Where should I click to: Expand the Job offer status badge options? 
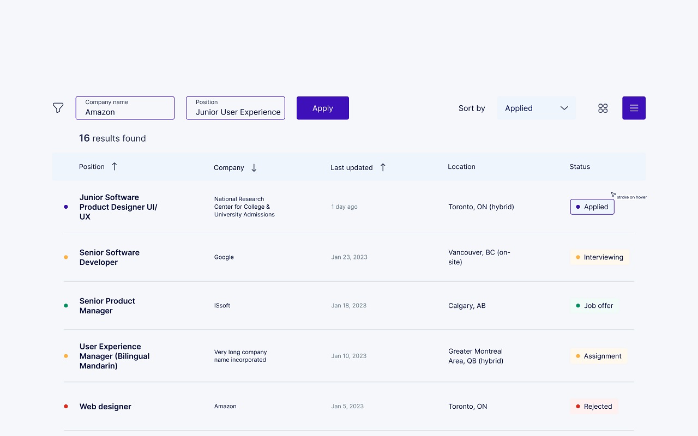[x=594, y=306]
